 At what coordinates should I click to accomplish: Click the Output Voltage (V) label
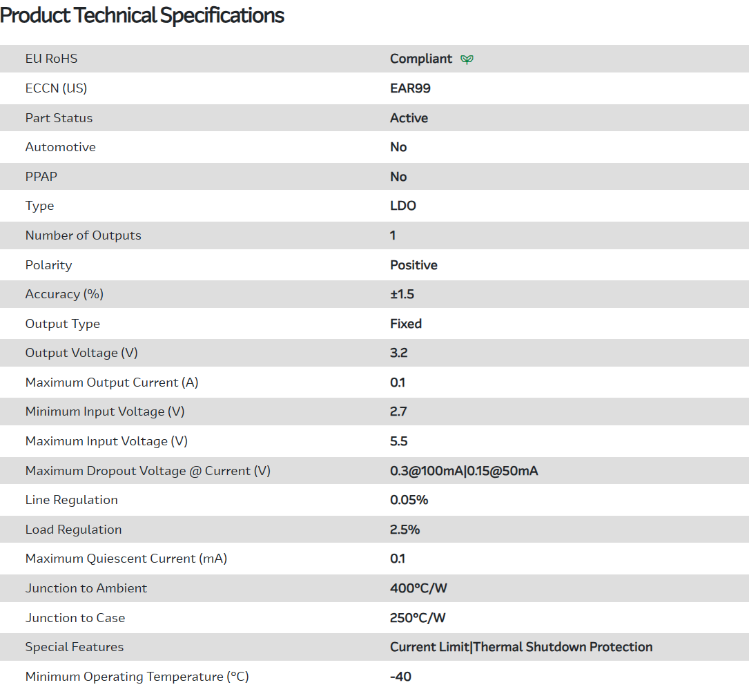pyautogui.click(x=81, y=353)
